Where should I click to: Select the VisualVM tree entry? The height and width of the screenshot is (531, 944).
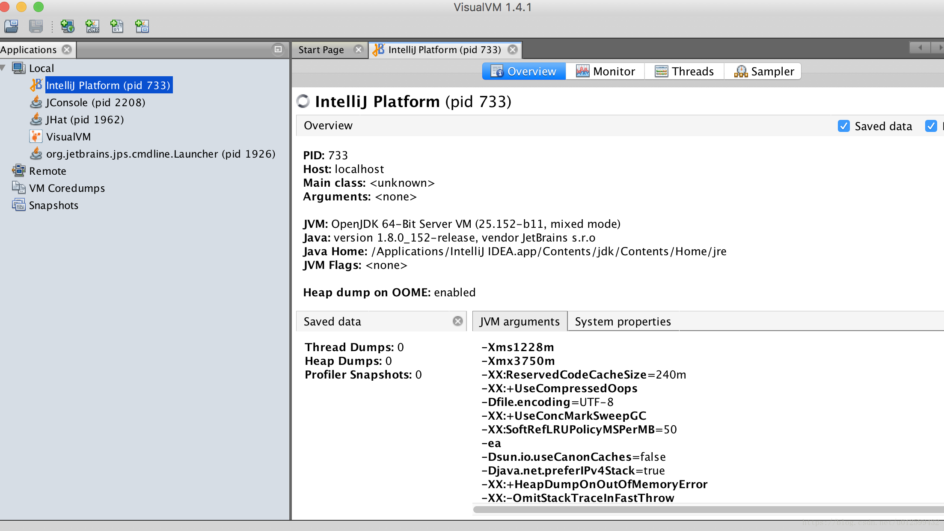coord(68,137)
